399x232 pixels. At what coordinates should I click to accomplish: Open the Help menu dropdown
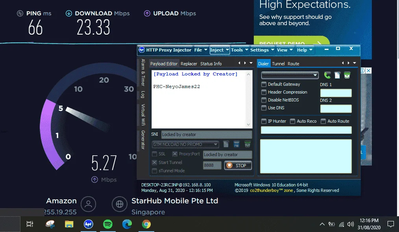coord(305,50)
